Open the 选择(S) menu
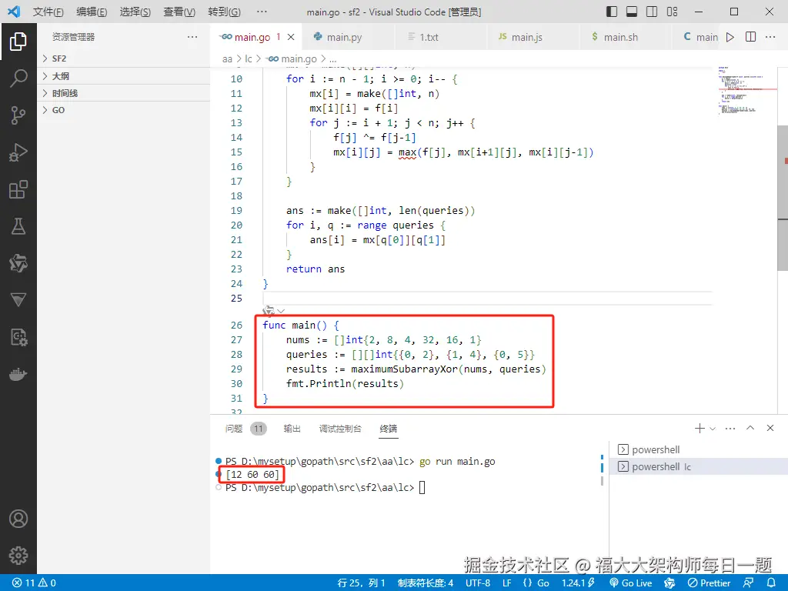788x591 pixels. coord(135,12)
